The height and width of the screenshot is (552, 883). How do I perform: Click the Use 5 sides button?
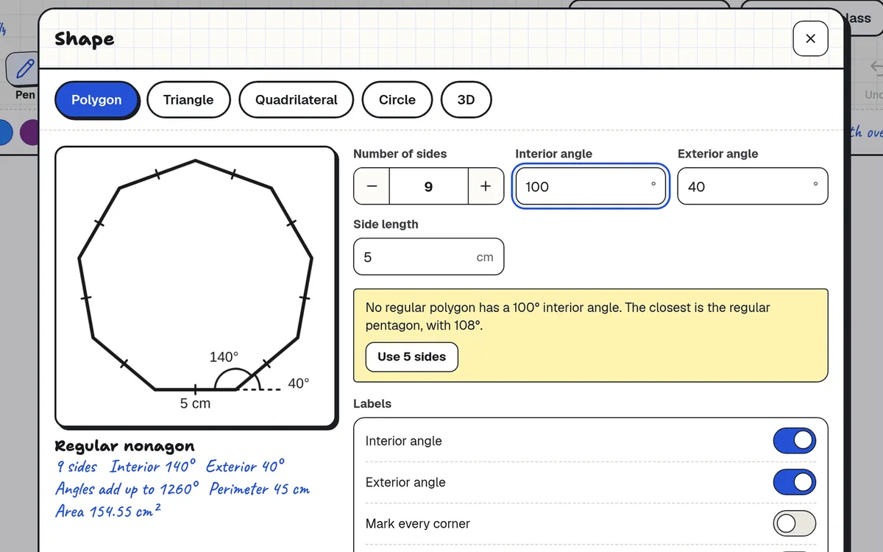click(412, 356)
